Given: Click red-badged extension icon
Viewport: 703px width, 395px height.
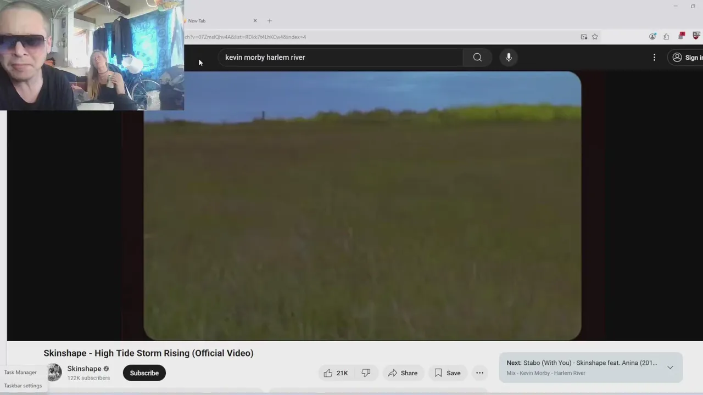Looking at the screenshot, I should pyautogui.click(x=682, y=36).
